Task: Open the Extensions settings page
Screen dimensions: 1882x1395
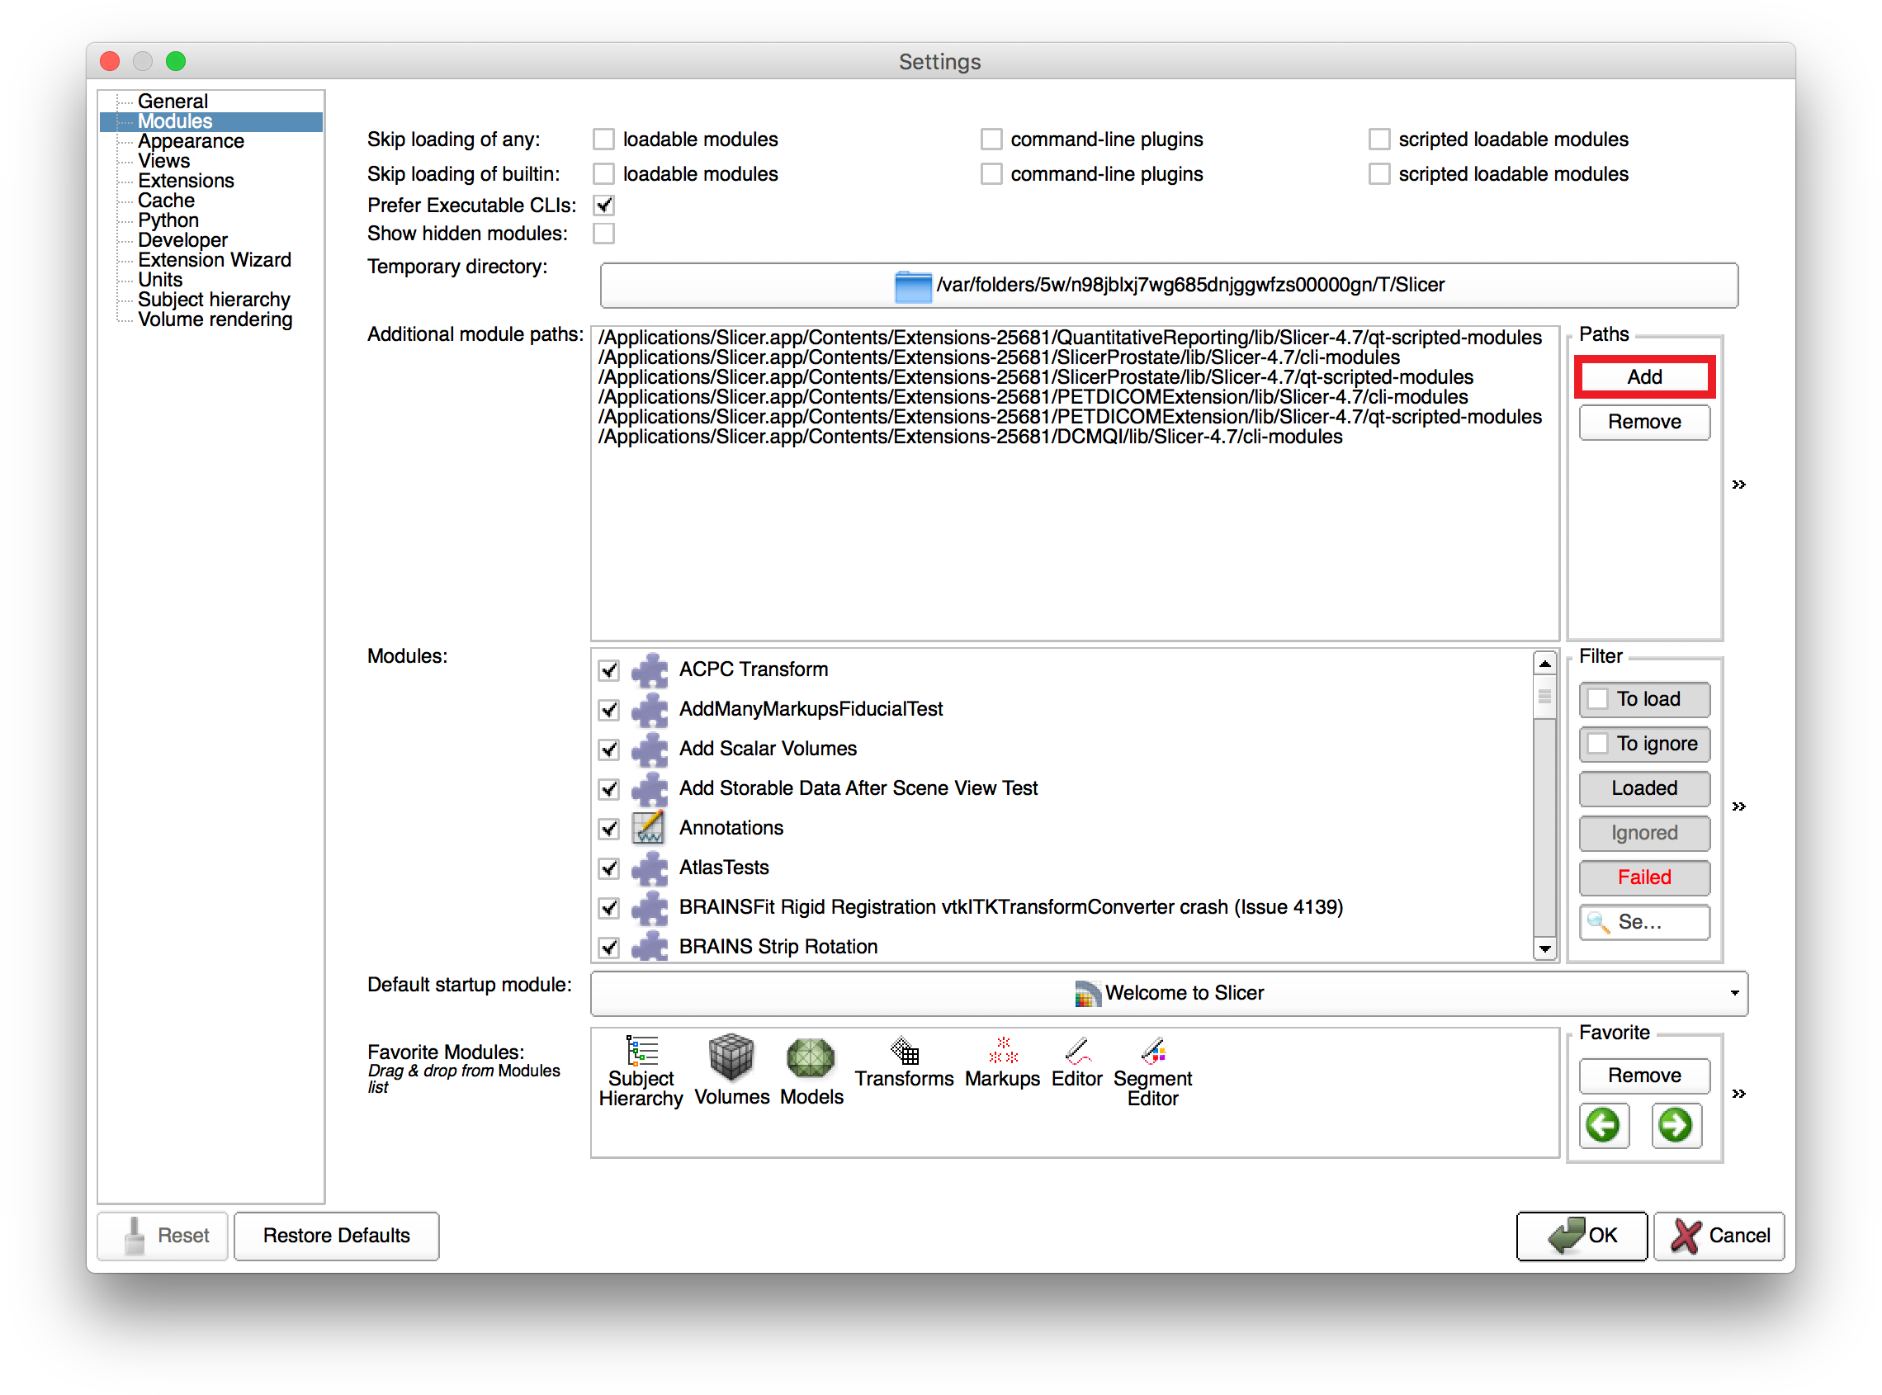Action: [x=186, y=181]
